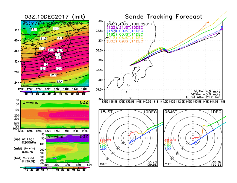Click the '38N' latitude label on the sonde map
The width and height of the screenshot is (237, 183).
pos(101,21)
